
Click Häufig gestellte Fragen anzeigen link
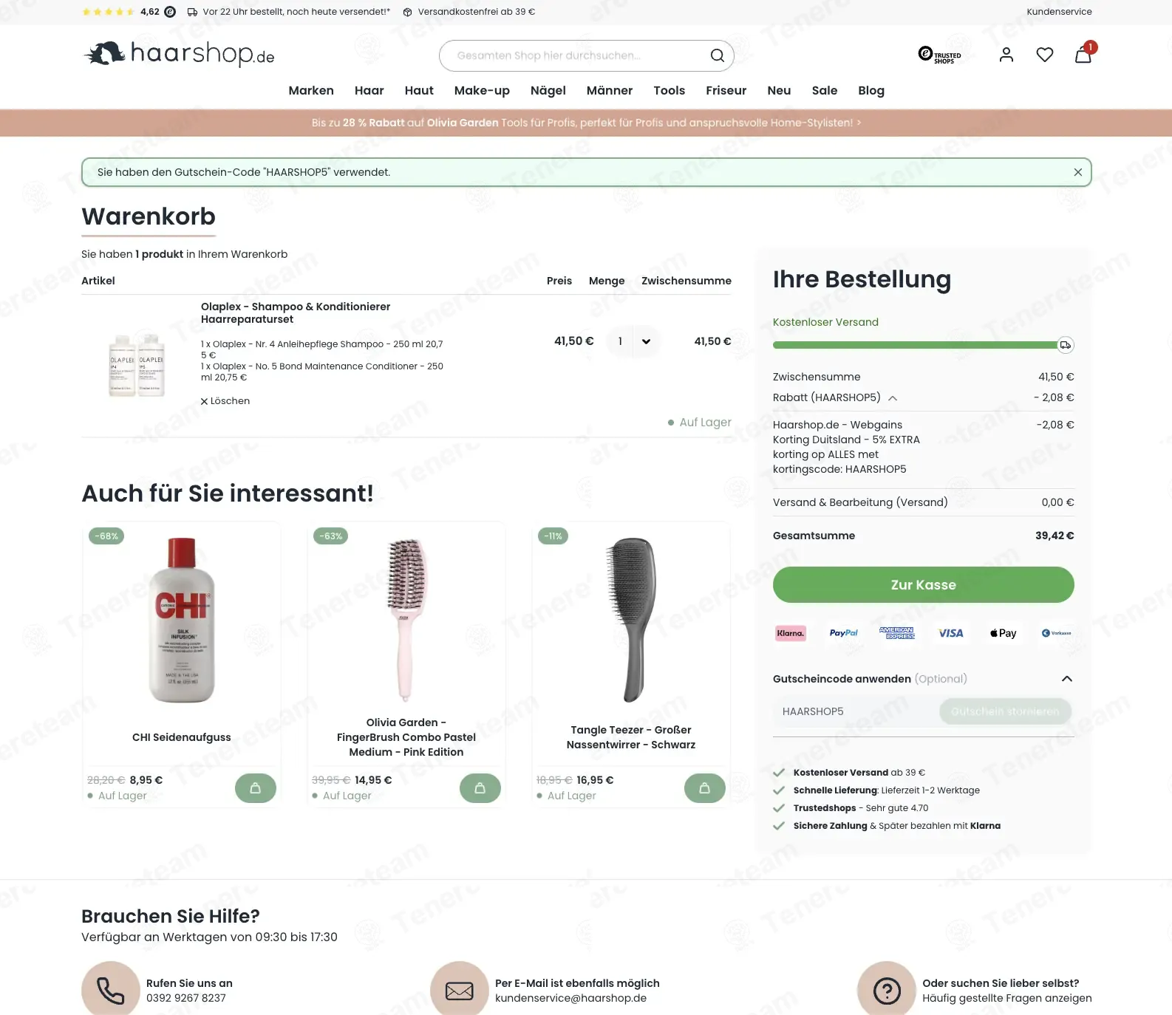click(x=1007, y=998)
